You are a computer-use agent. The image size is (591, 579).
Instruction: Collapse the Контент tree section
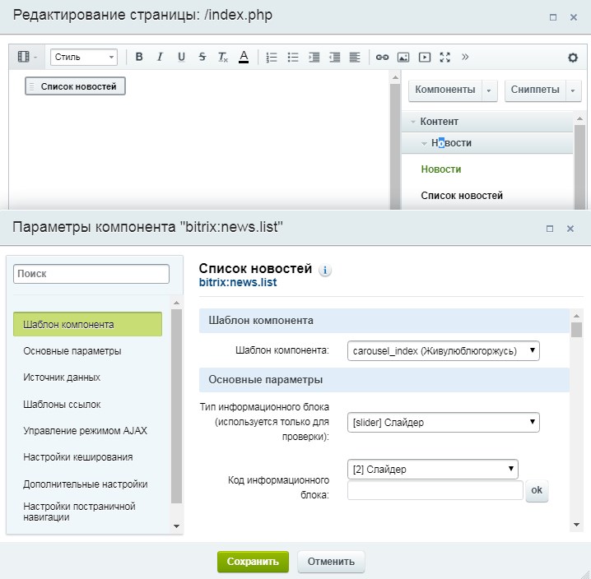[x=414, y=122]
